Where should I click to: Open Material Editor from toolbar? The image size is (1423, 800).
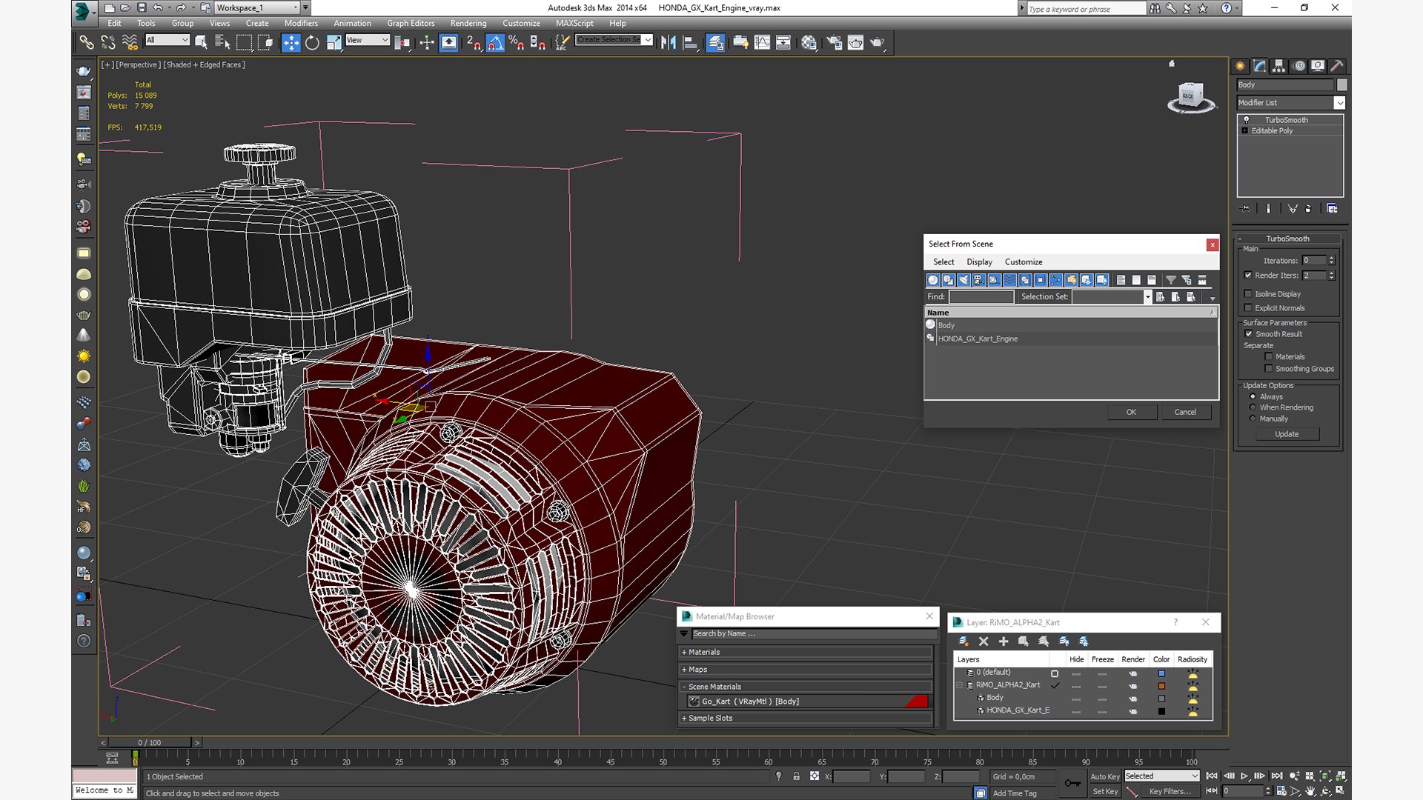[x=809, y=43]
